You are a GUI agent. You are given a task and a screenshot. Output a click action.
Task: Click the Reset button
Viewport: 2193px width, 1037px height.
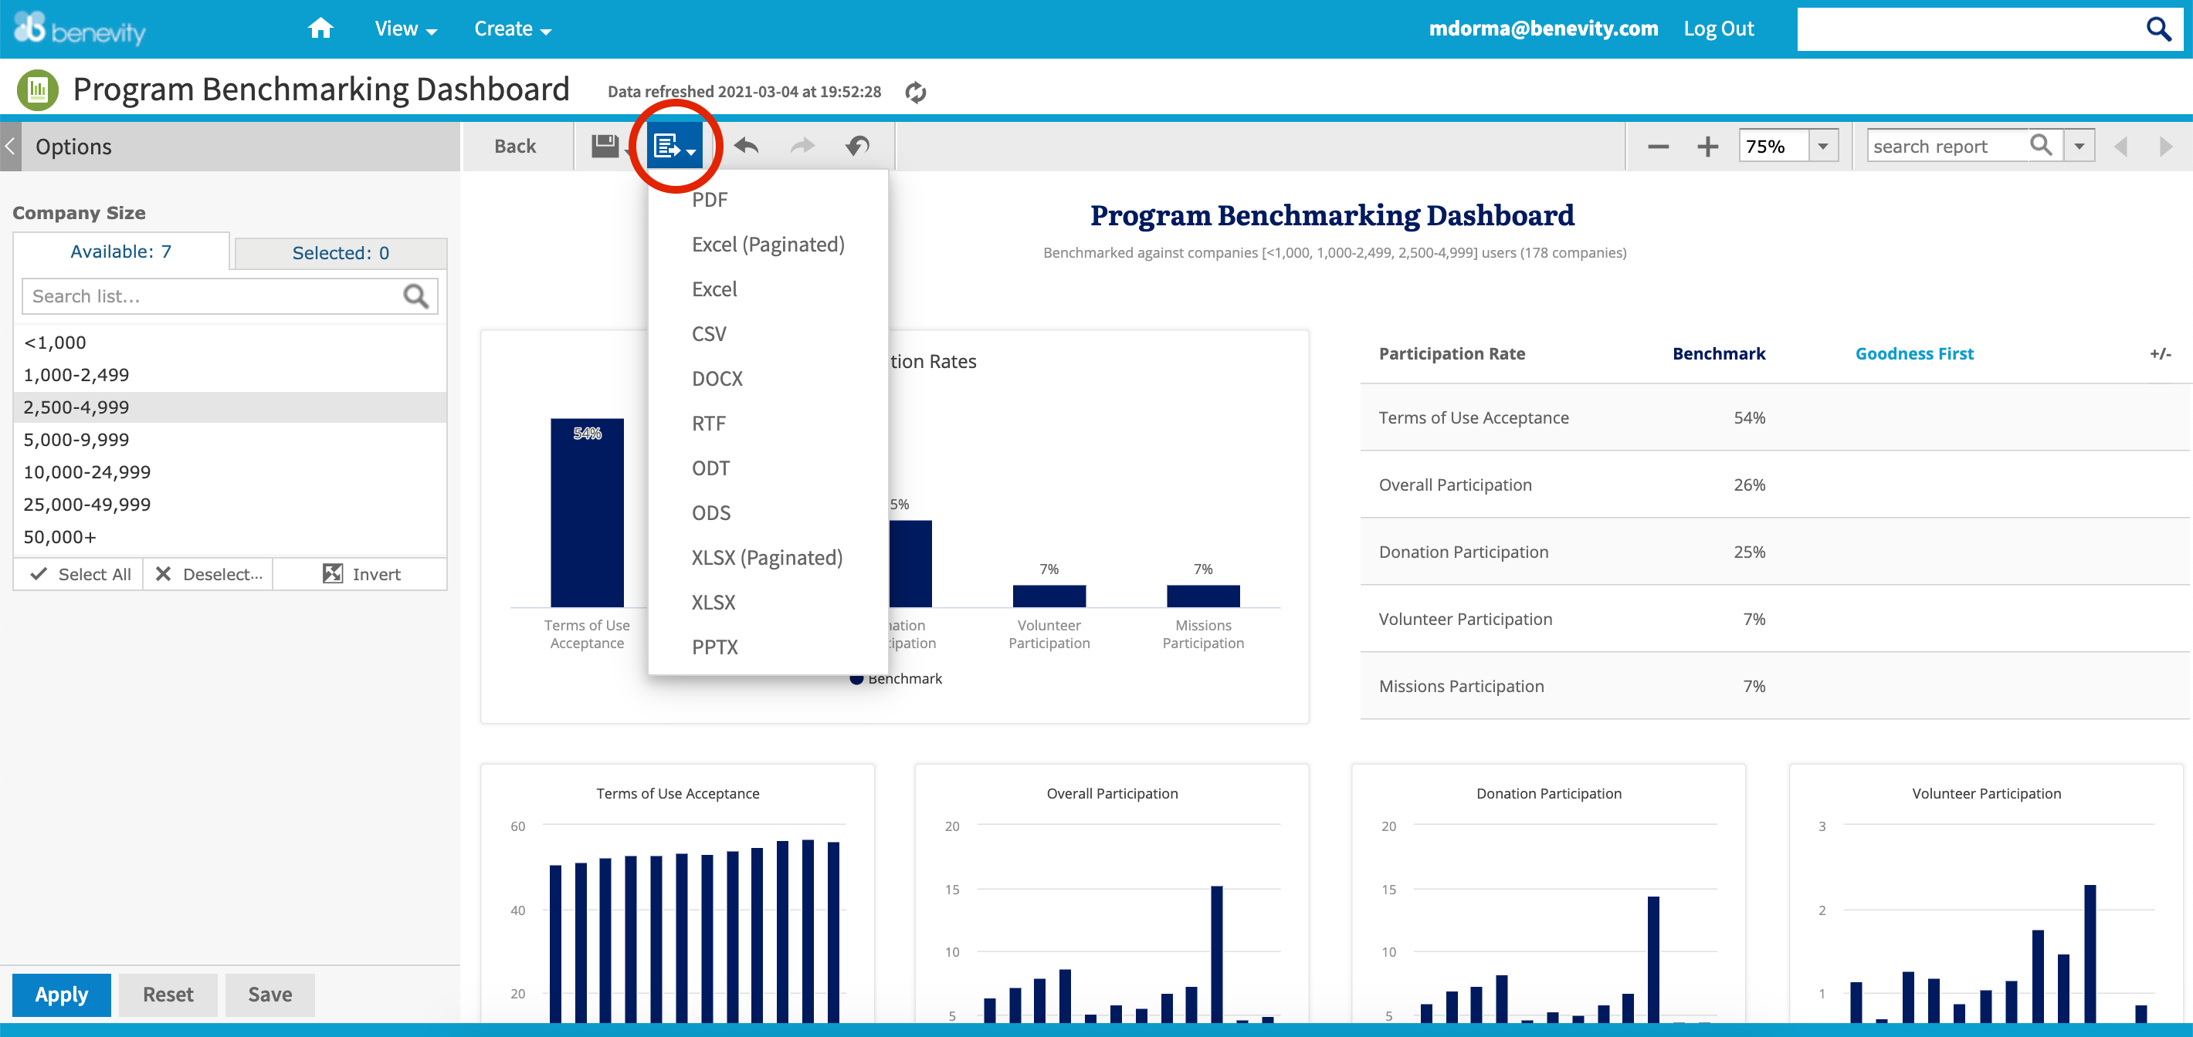[168, 995]
